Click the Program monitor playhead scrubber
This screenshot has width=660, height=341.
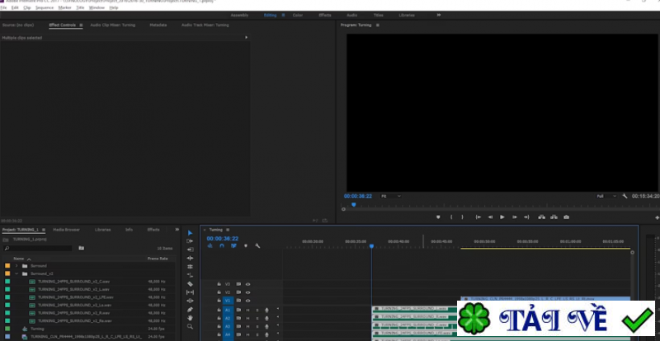[x=354, y=204]
